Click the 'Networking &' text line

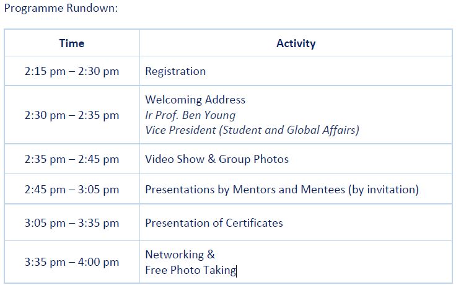180,255
